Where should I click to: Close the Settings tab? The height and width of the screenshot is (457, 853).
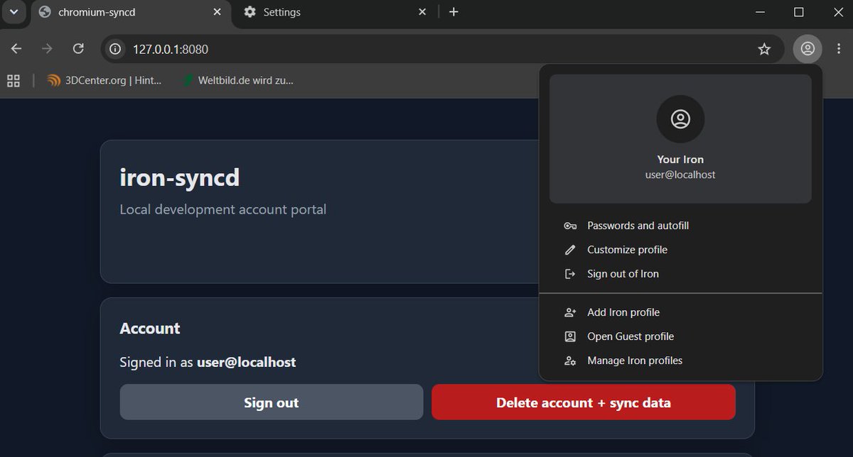point(422,12)
